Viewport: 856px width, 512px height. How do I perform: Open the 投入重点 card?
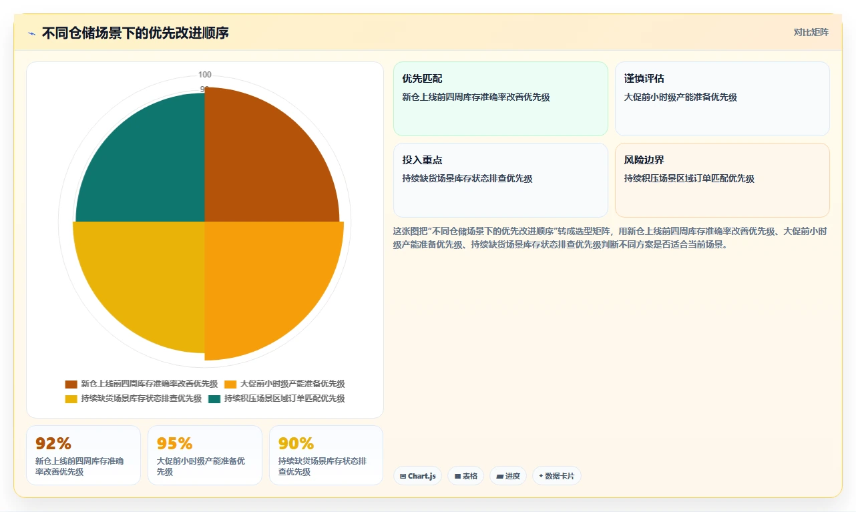point(501,180)
